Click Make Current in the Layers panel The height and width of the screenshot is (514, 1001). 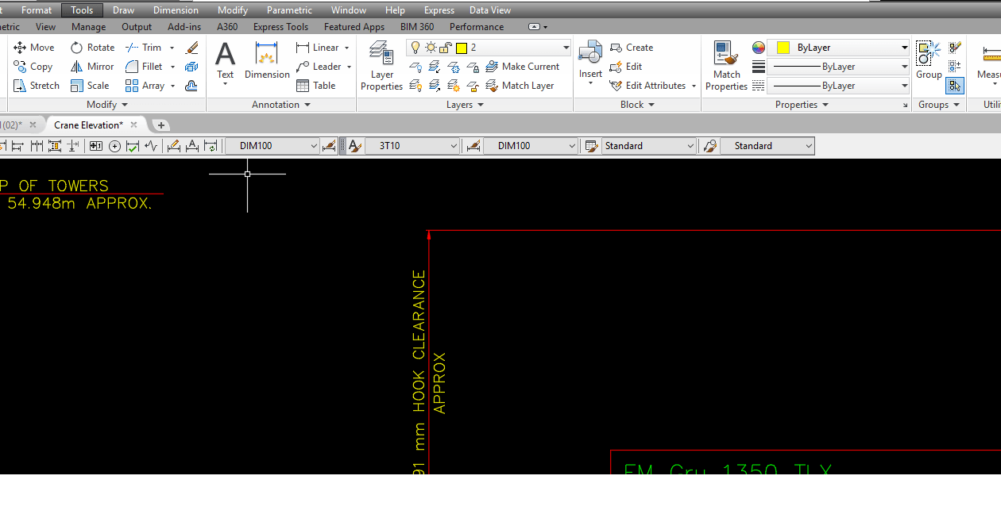[x=524, y=67]
